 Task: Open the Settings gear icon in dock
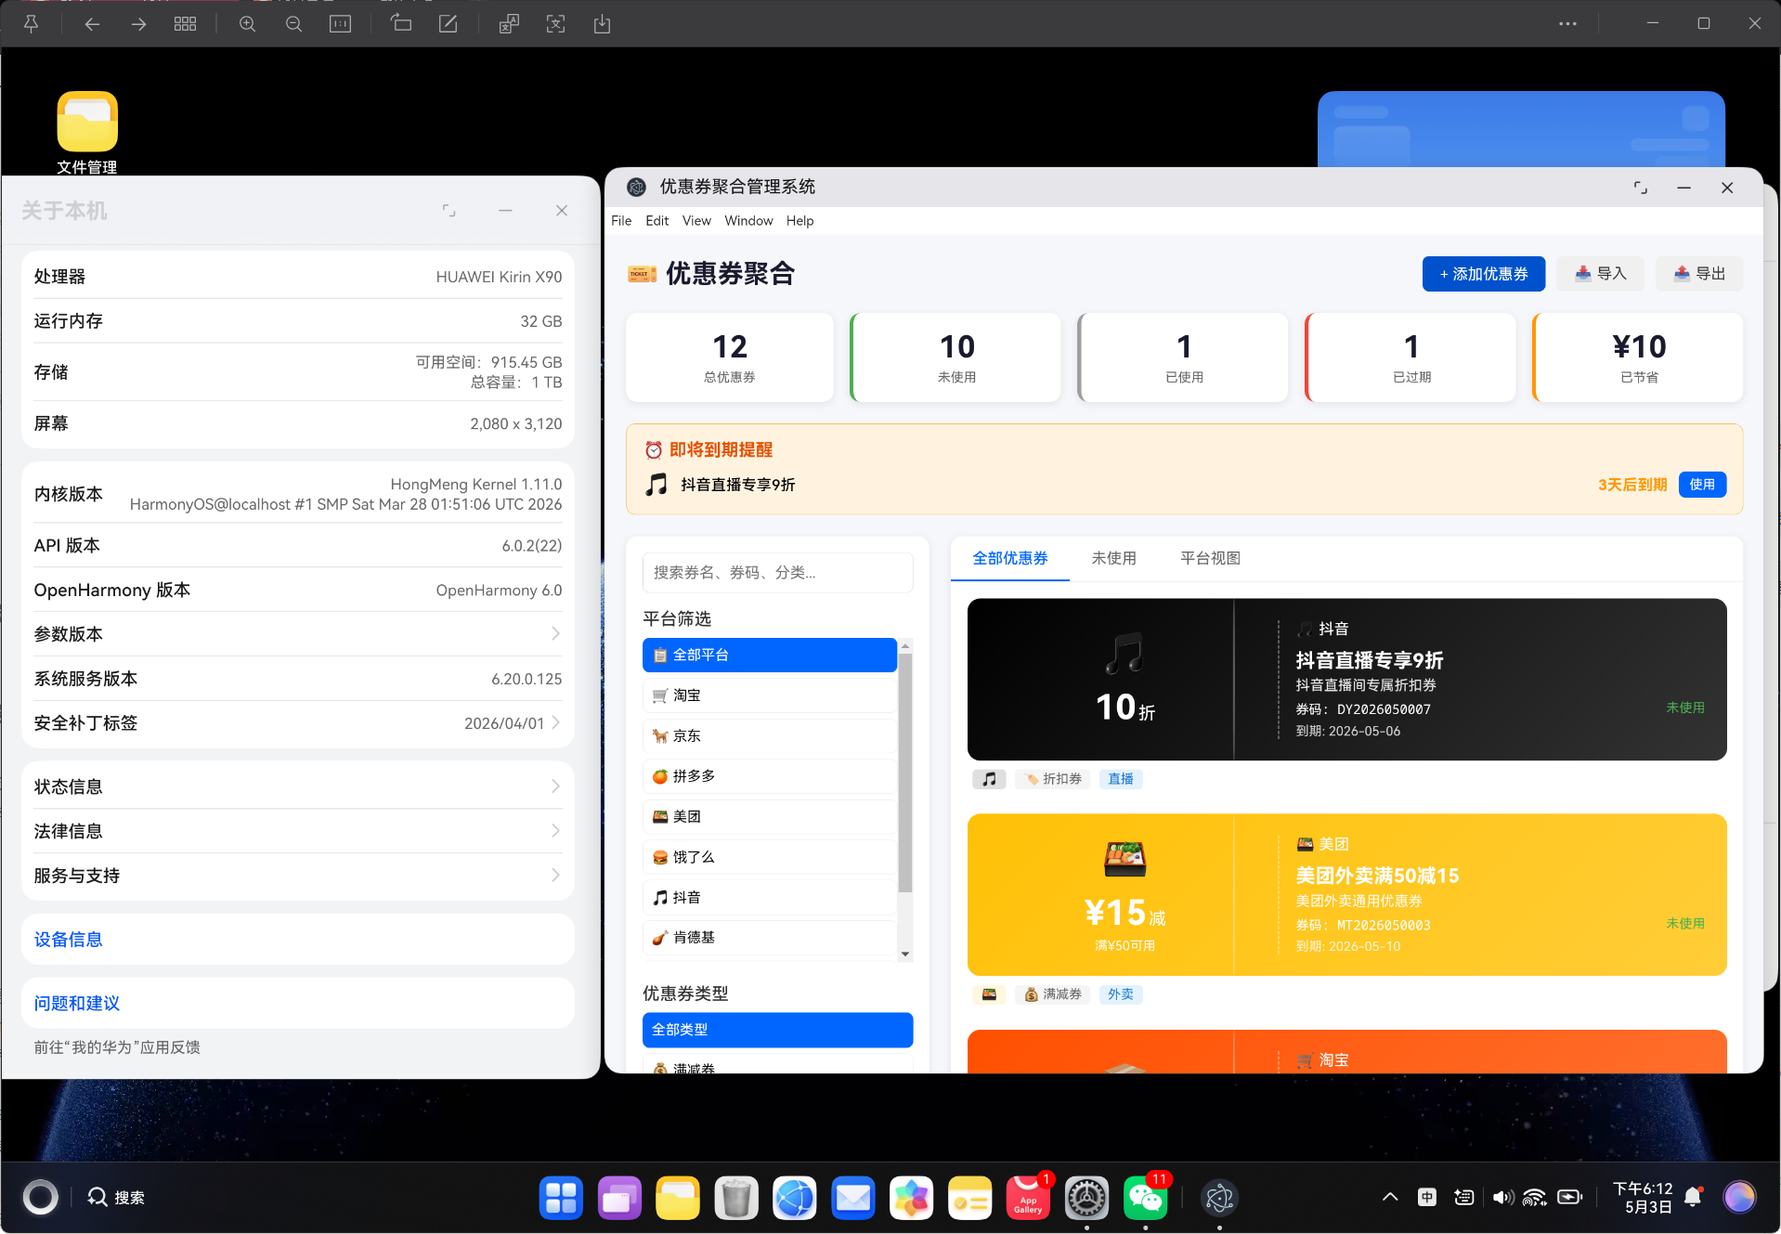tap(1086, 1198)
